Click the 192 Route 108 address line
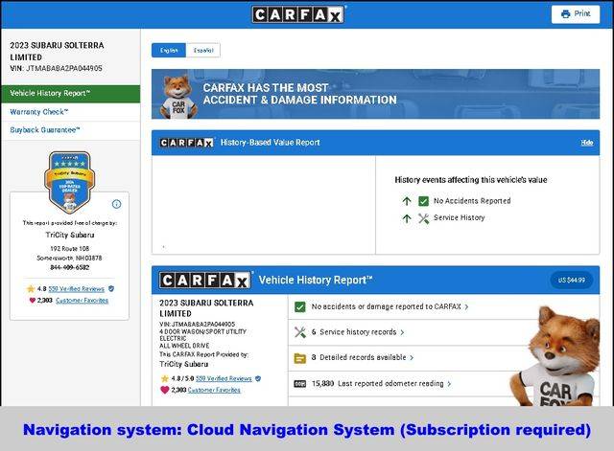Viewport: 614px width, 451px height. point(70,249)
